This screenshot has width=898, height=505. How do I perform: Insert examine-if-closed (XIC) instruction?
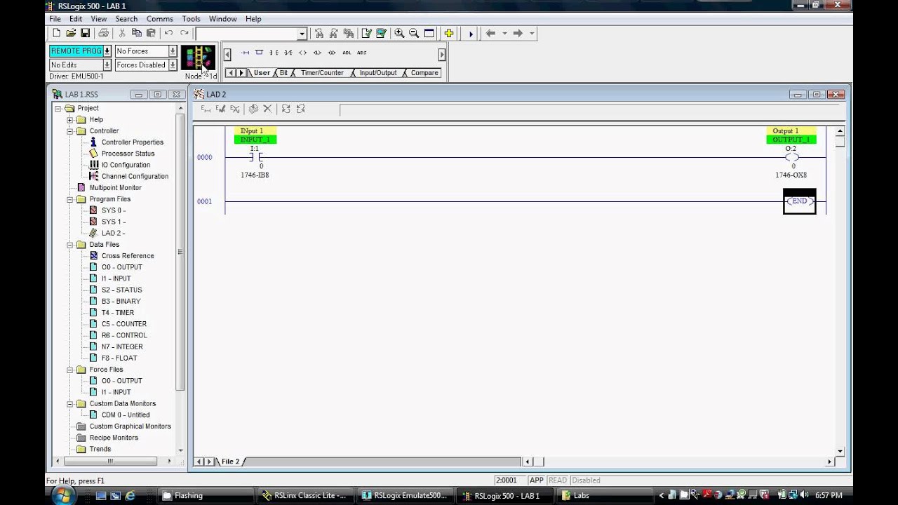pos(274,53)
